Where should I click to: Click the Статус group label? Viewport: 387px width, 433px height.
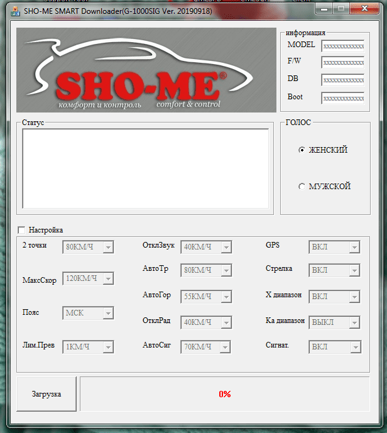coord(33,123)
